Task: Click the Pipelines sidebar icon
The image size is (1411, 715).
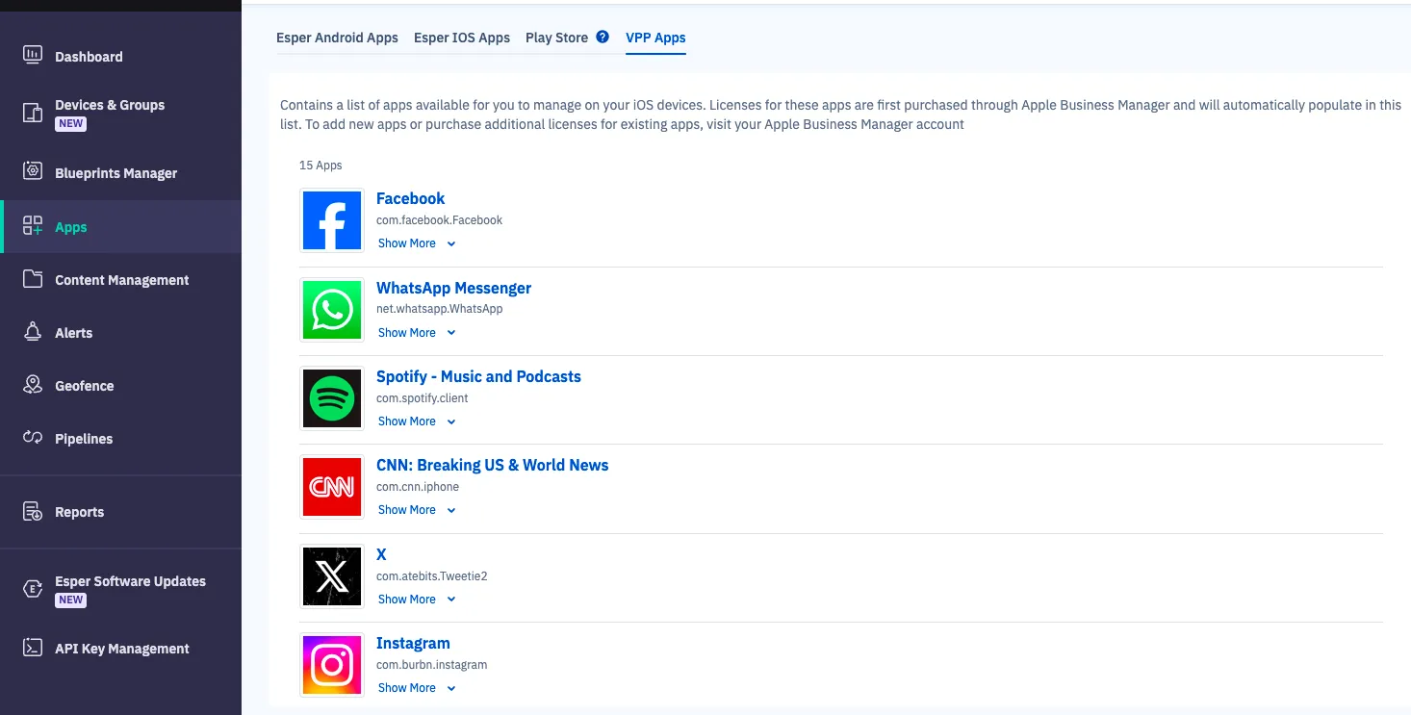Action: click(x=32, y=438)
